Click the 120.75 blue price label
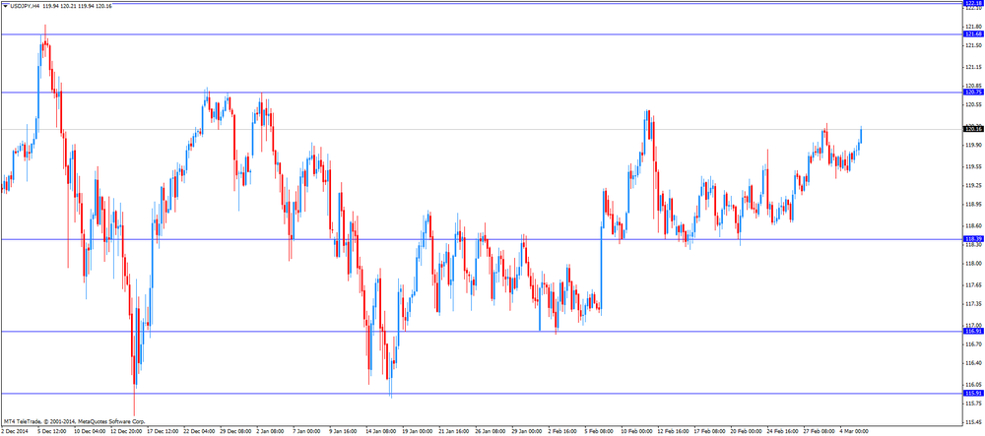 pyautogui.click(x=973, y=93)
